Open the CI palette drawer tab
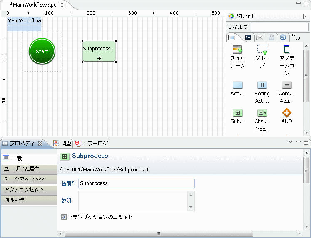Image resolution: width=311 pixels, height=238 pixels. (x=283, y=37)
